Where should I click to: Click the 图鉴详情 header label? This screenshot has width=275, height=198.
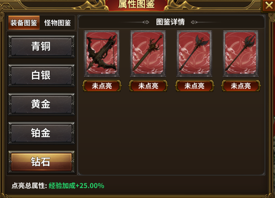click(171, 22)
